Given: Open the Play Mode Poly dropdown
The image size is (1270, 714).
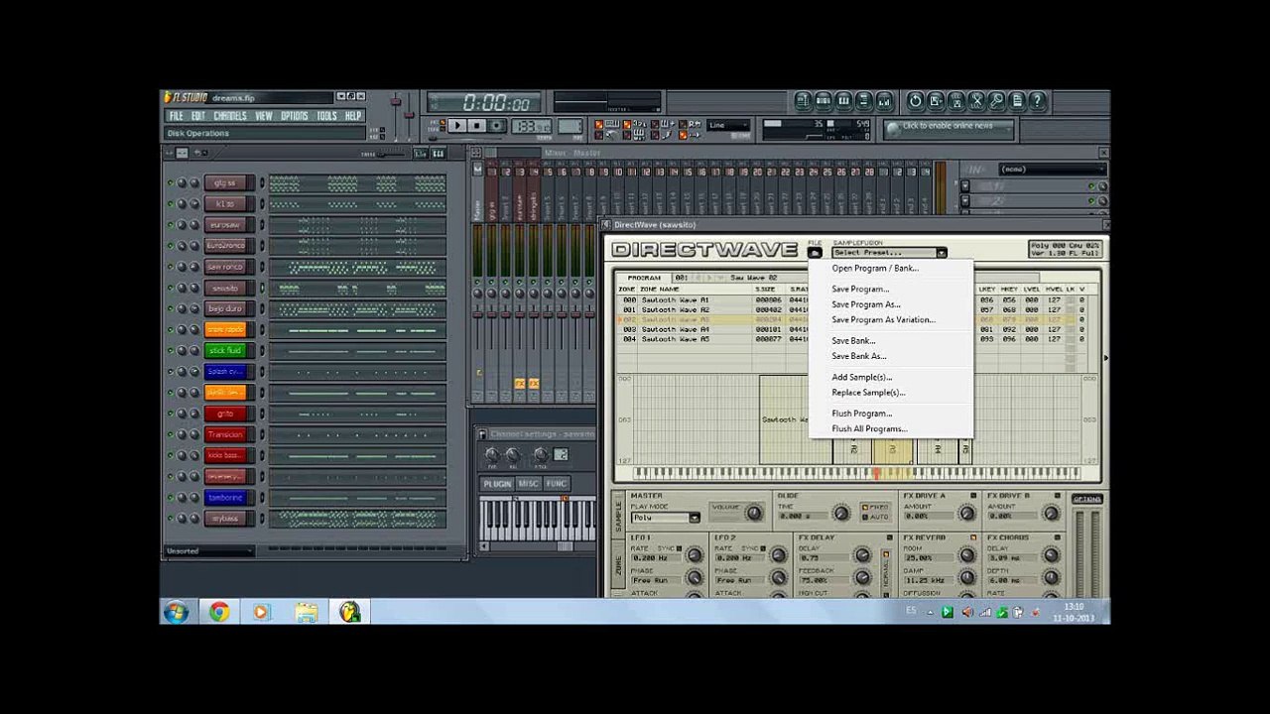Looking at the screenshot, I should (x=666, y=518).
